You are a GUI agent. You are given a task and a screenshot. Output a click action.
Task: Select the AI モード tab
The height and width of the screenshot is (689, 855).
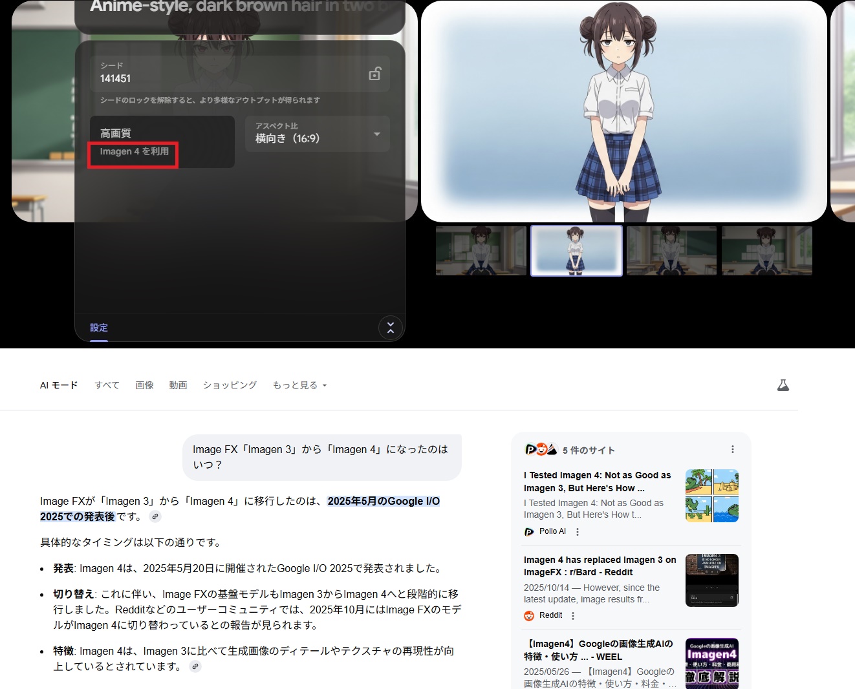click(x=59, y=385)
